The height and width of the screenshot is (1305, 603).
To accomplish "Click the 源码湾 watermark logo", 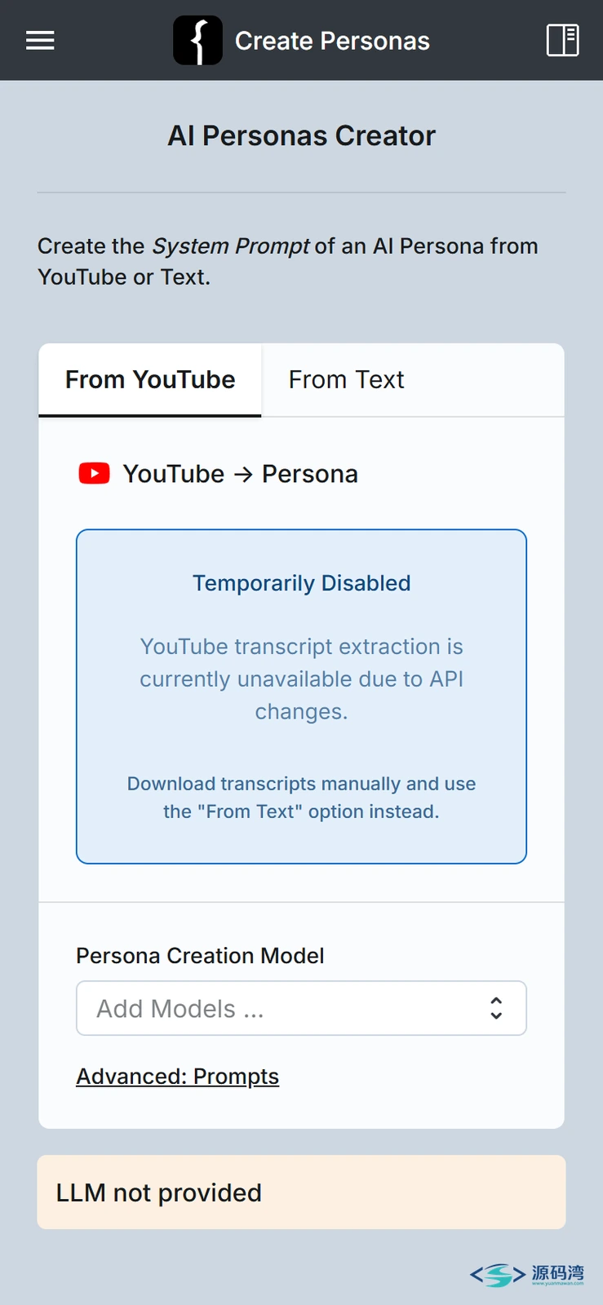I will (527, 1274).
